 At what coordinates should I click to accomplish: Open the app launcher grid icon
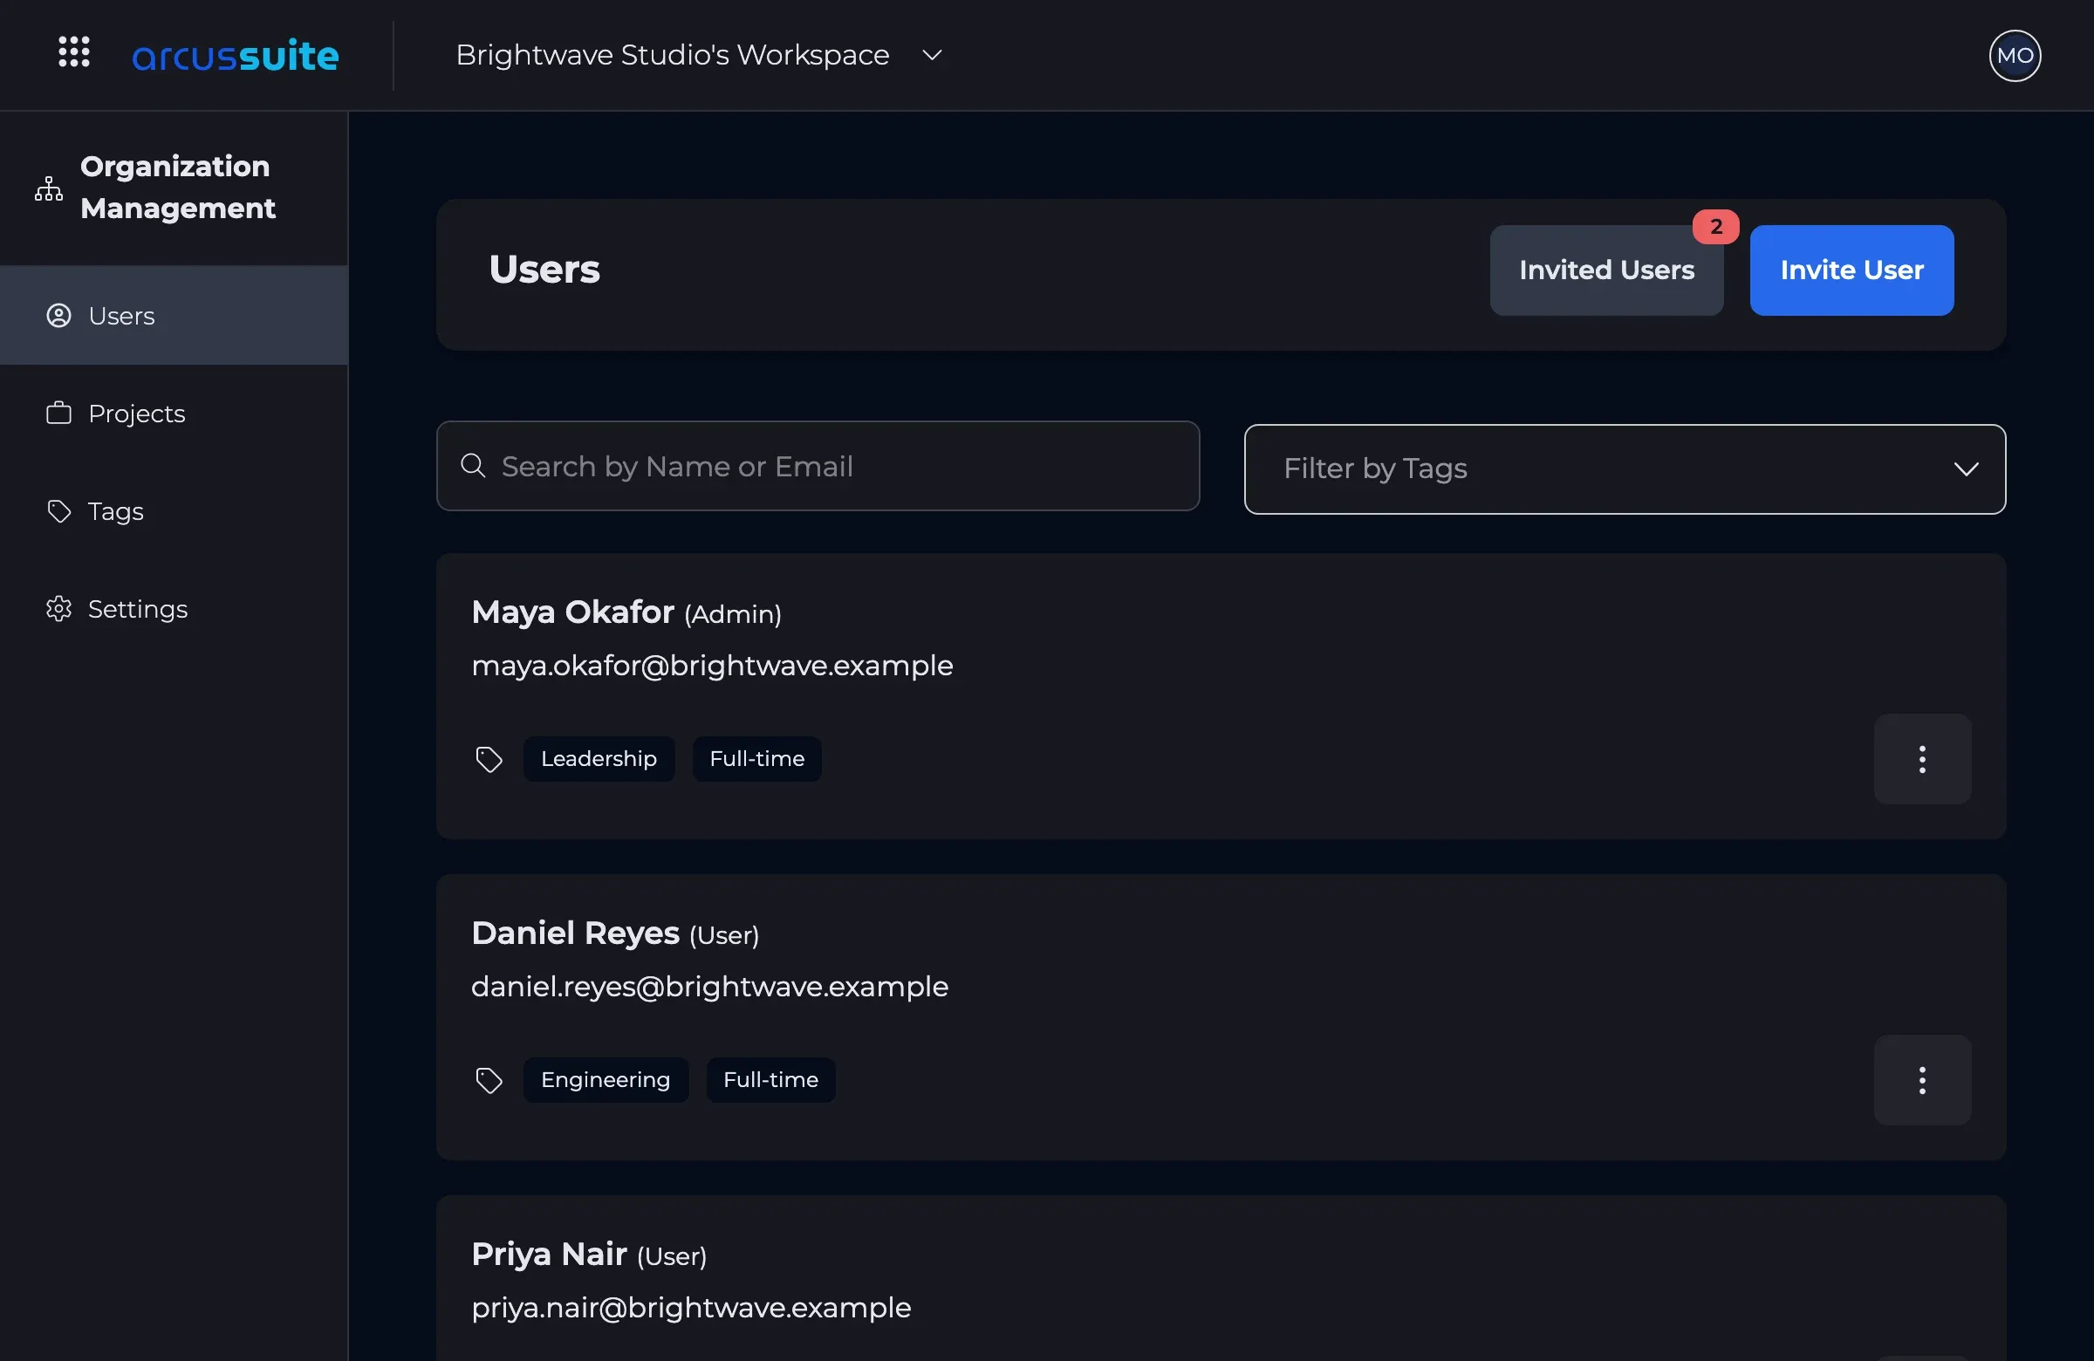click(74, 51)
